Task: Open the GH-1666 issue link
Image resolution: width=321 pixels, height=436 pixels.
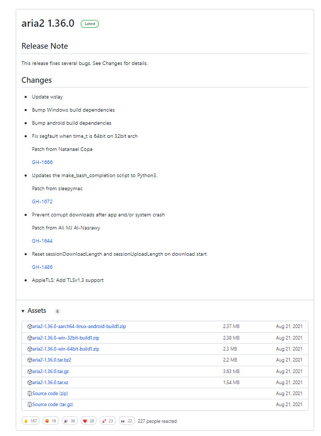Action: (x=42, y=162)
